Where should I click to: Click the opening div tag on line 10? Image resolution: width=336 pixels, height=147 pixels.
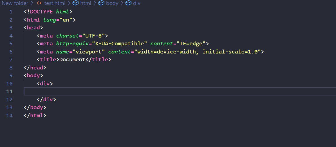[45, 84]
